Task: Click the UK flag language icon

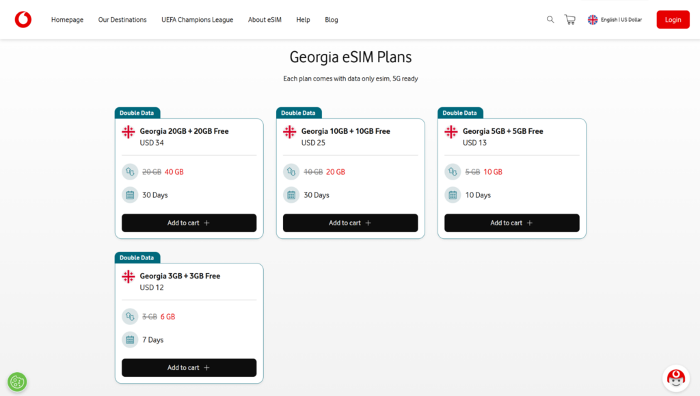Action: (x=593, y=20)
